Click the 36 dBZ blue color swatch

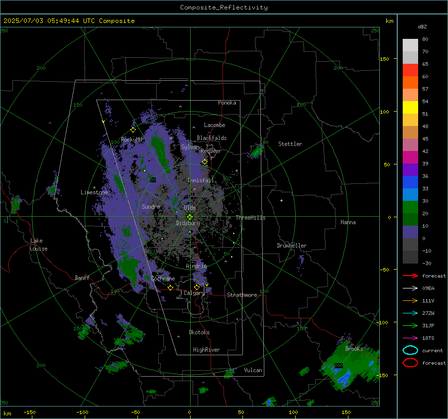click(410, 182)
